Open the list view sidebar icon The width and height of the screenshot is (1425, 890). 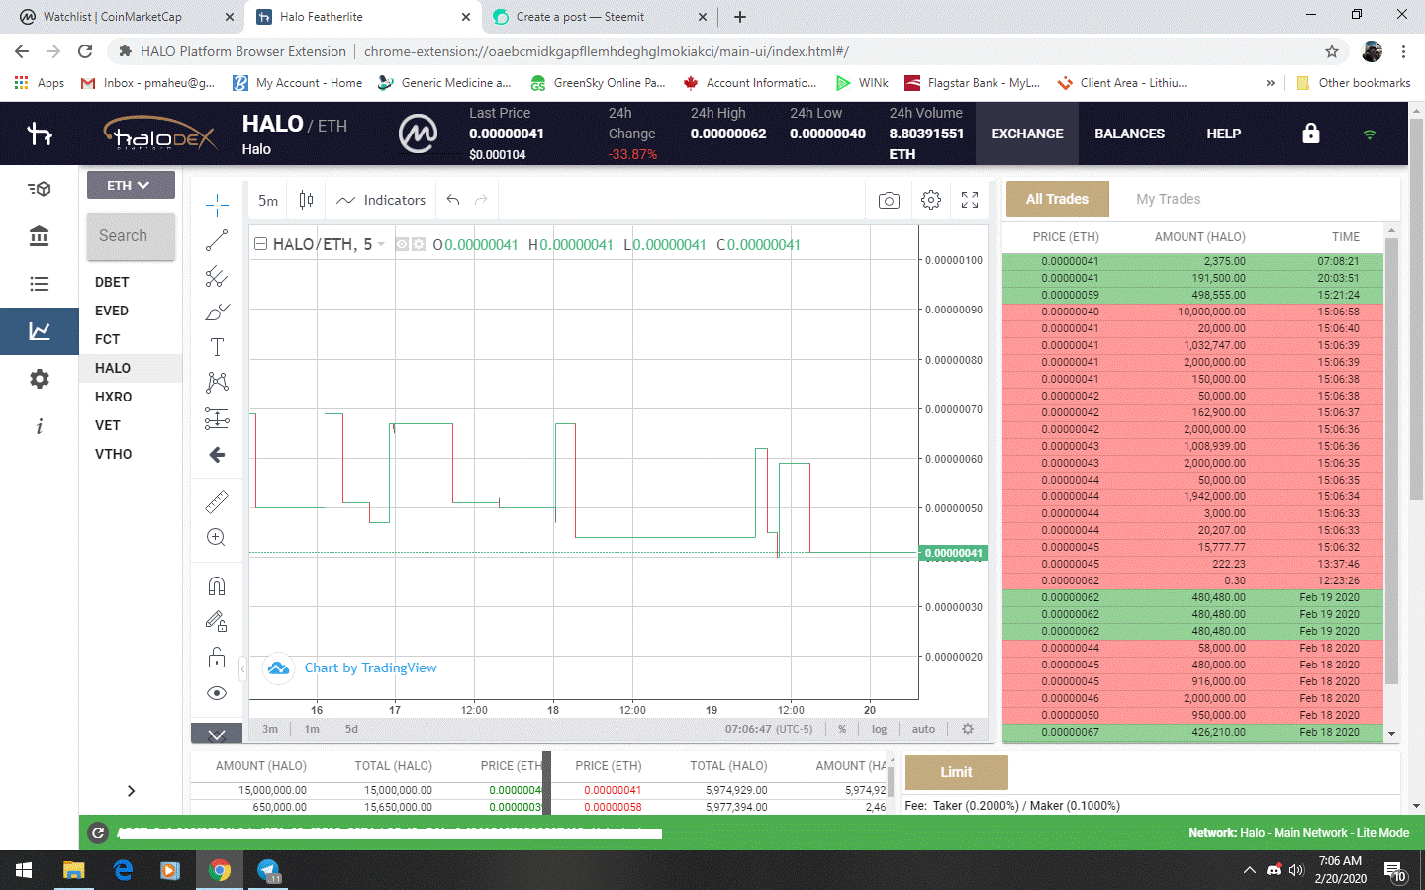(x=40, y=284)
